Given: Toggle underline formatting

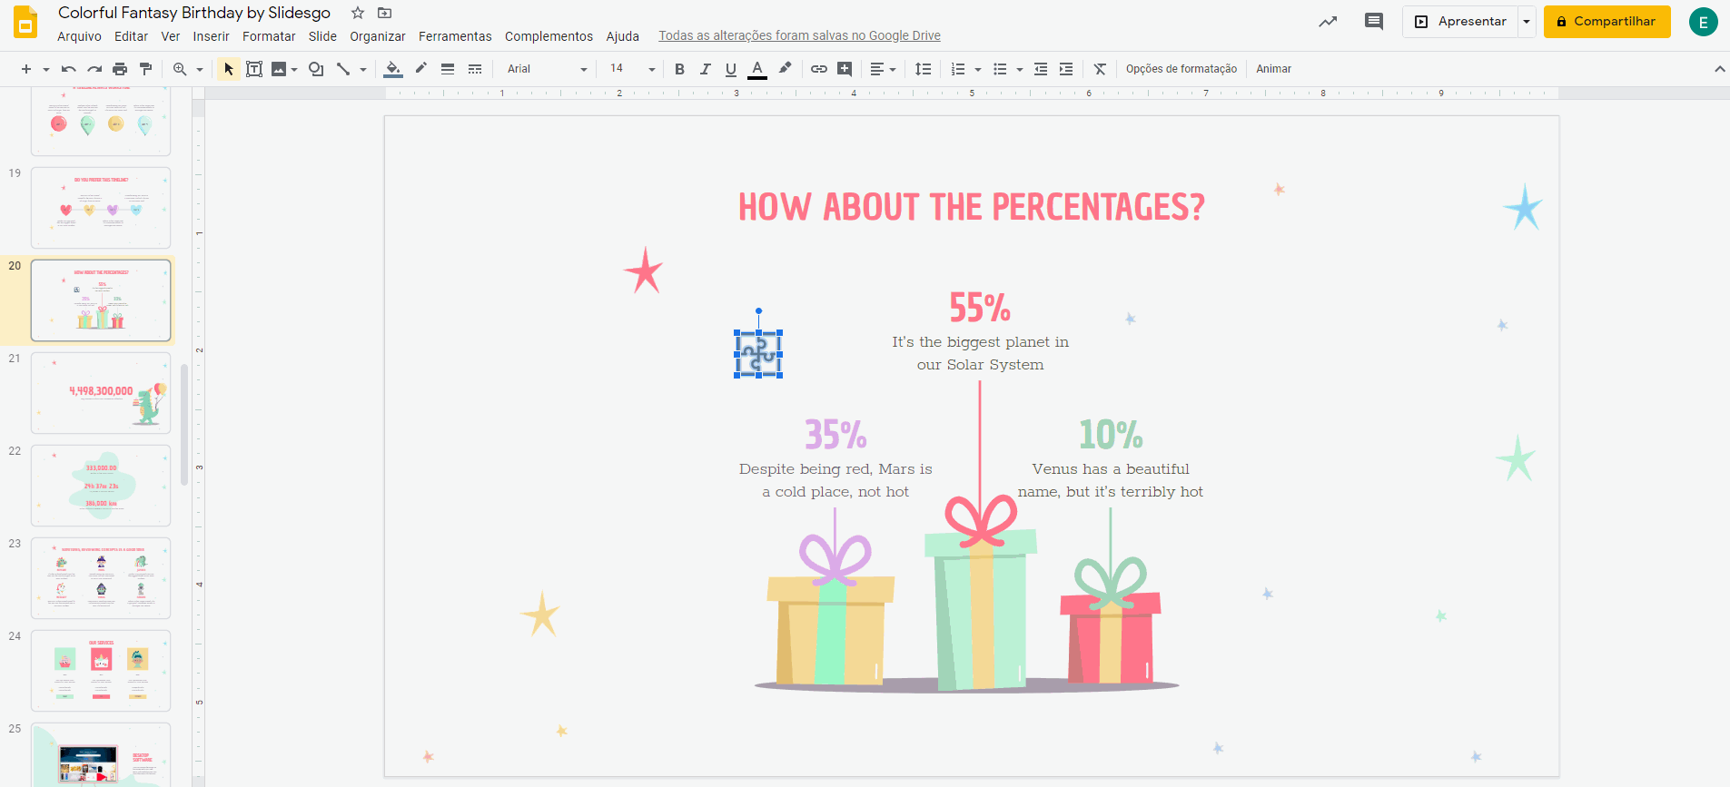Looking at the screenshot, I should tap(731, 69).
